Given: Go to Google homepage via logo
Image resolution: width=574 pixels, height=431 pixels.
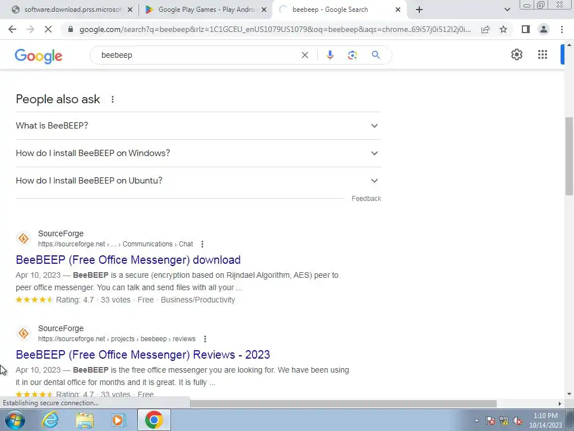Looking at the screenshot, I should [39, 56].
